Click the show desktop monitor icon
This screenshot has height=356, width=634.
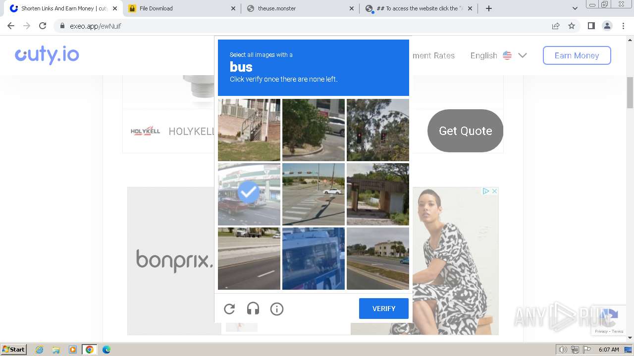628,350
